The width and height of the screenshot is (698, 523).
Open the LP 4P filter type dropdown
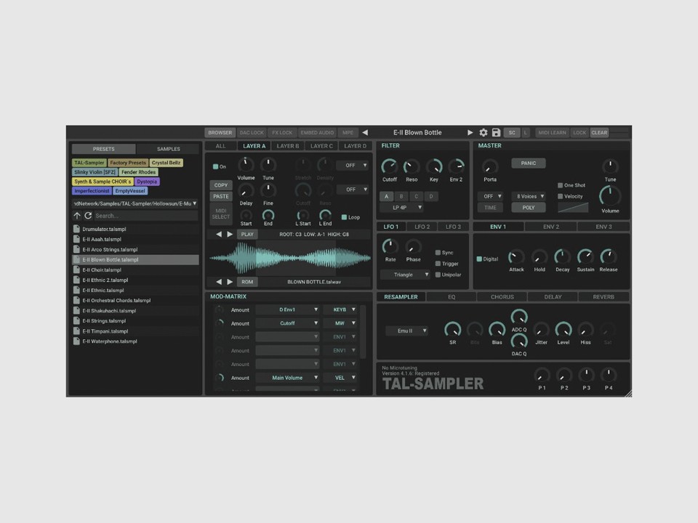402,208
